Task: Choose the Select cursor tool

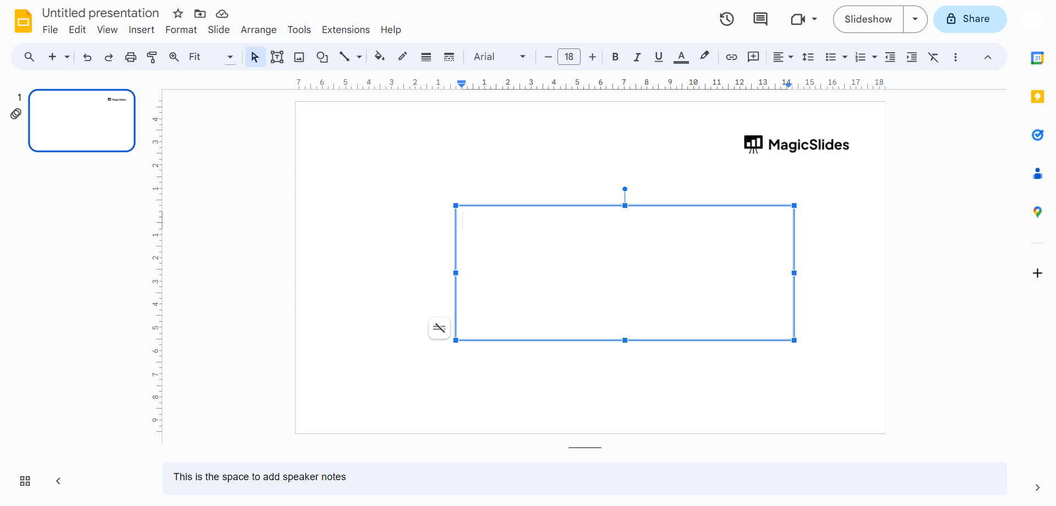Action: click(255, 57)
